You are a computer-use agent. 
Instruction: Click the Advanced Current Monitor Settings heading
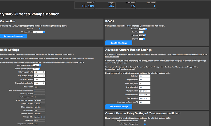coord(128,50)
